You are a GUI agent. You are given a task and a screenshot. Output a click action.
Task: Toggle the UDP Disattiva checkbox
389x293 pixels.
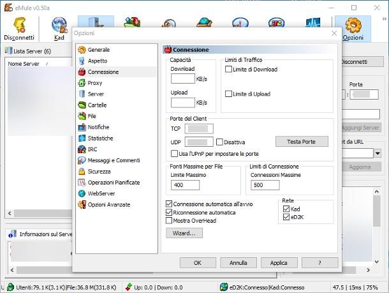point(219,142)
